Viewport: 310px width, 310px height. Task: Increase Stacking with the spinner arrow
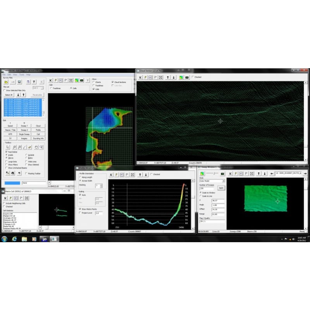tap(101, 184)
